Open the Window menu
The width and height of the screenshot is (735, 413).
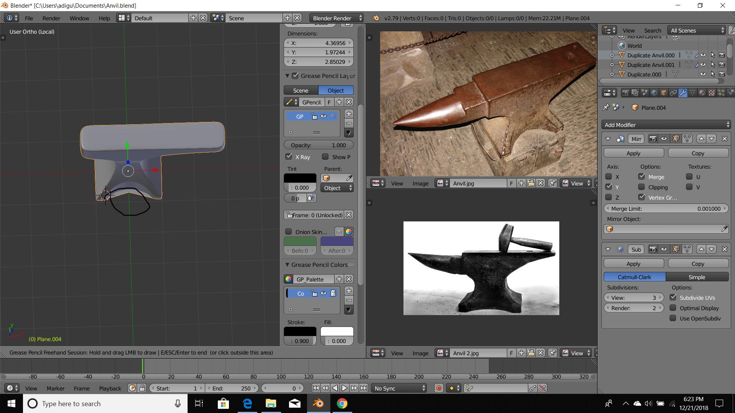click(x=79, y=18)
